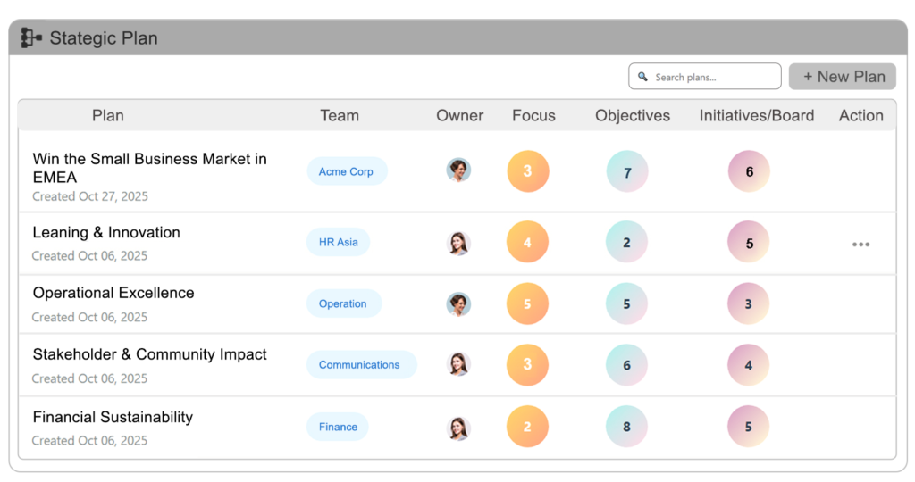Click the Strategic Plan hierarchy icon
This screenshot has height=482, width=915.
[31, 37]
